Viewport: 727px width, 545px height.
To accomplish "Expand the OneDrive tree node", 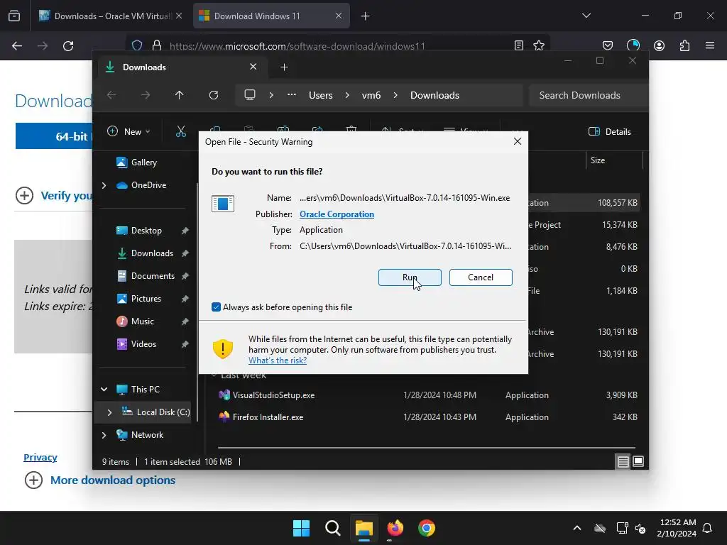I will (x=104, y=185).
